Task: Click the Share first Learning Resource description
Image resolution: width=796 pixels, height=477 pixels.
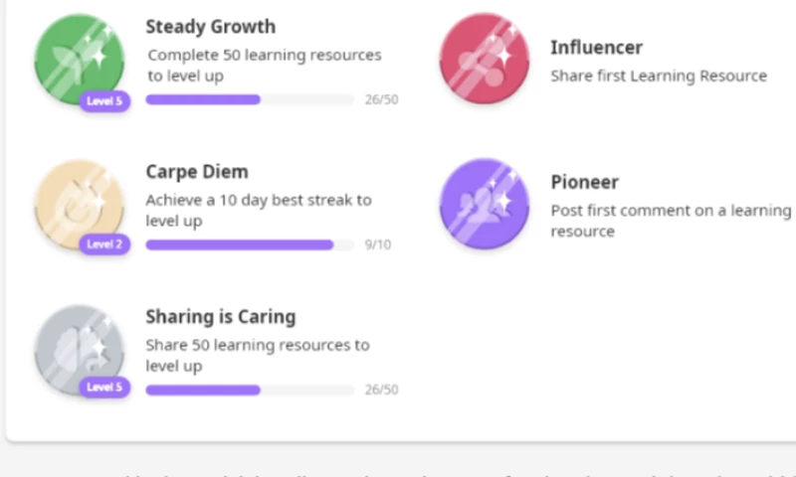Action: pos(659,76)
